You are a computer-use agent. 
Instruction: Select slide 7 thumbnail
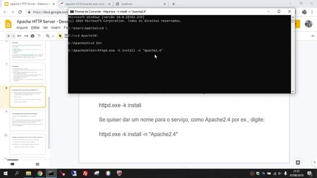[x=28, y=73]
